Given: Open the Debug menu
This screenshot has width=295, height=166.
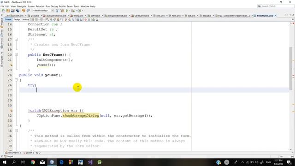Looking at the screenshot, I should click(54, 6).
